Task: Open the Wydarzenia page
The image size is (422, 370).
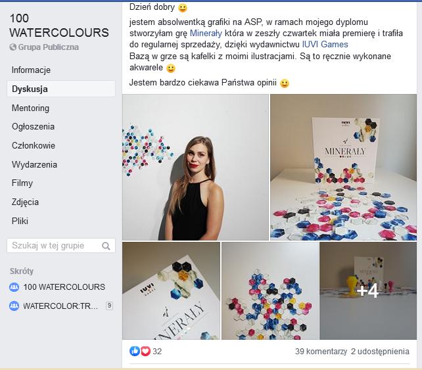Action: coord(34,164)
